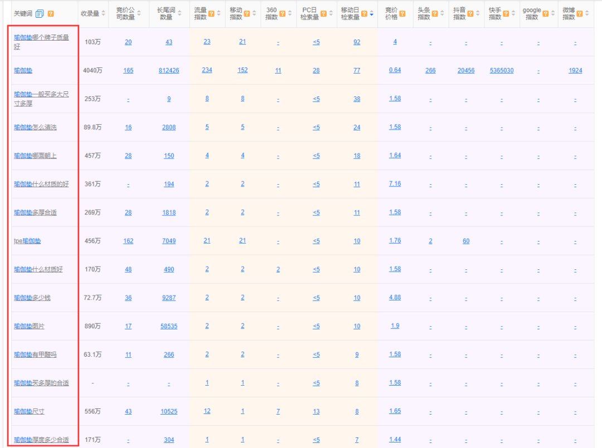The width and height of the screenshot is (602, 448).
Task: Click the 5365030 快手指数 value
Action: click(x=502, y=71)
